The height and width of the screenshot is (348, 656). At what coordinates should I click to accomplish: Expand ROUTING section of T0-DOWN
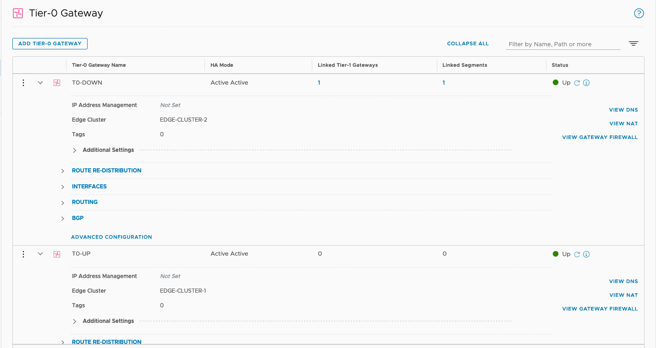coord(63,203)
